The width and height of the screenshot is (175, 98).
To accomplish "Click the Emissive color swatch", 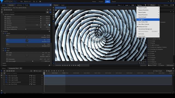I will [x=49, y=25].
